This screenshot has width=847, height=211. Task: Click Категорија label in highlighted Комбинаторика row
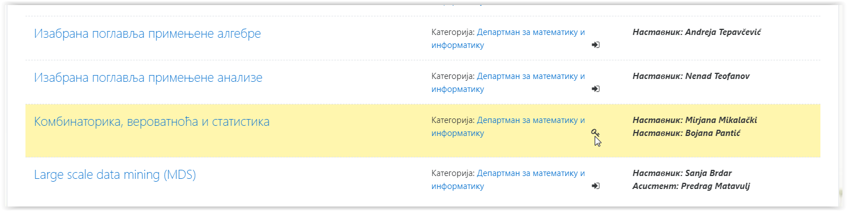(453, 120)
